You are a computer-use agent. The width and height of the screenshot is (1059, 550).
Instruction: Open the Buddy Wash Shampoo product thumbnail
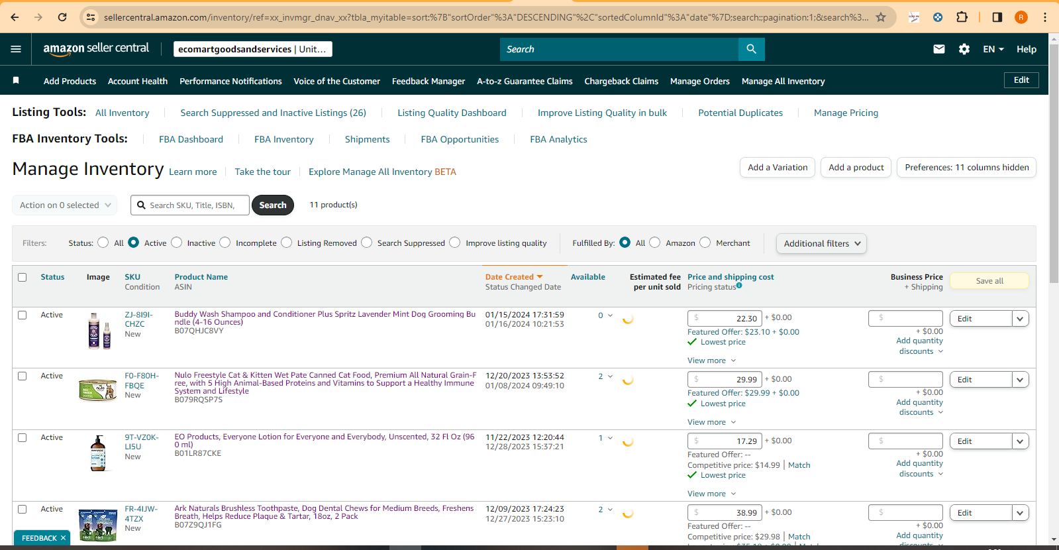pyautogui.click(x=99, y=330)
